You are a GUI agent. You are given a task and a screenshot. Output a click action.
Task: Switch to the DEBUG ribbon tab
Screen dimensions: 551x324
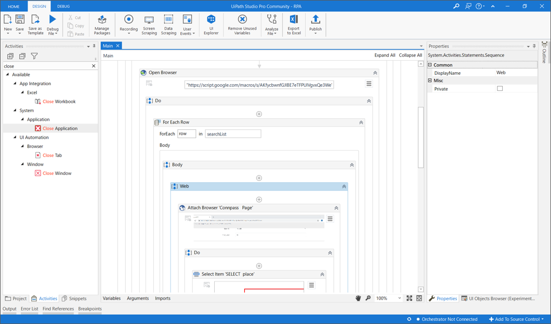click(x=63, y=6)
